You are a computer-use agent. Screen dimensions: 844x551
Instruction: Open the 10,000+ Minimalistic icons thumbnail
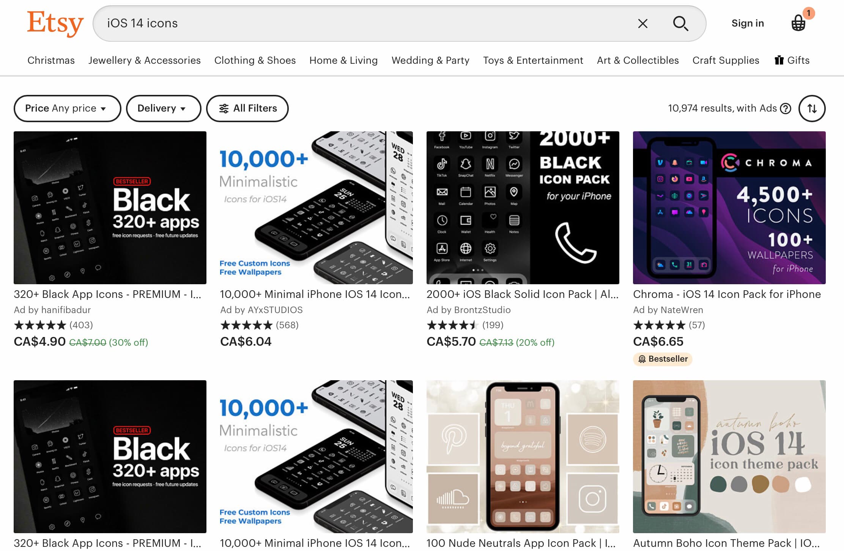tap(316, 208)
